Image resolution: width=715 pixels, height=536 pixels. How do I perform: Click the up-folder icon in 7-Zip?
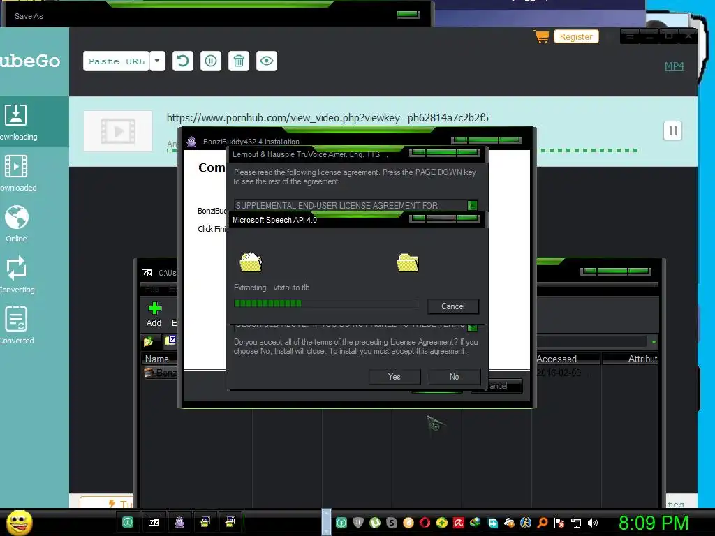point(149,341)
